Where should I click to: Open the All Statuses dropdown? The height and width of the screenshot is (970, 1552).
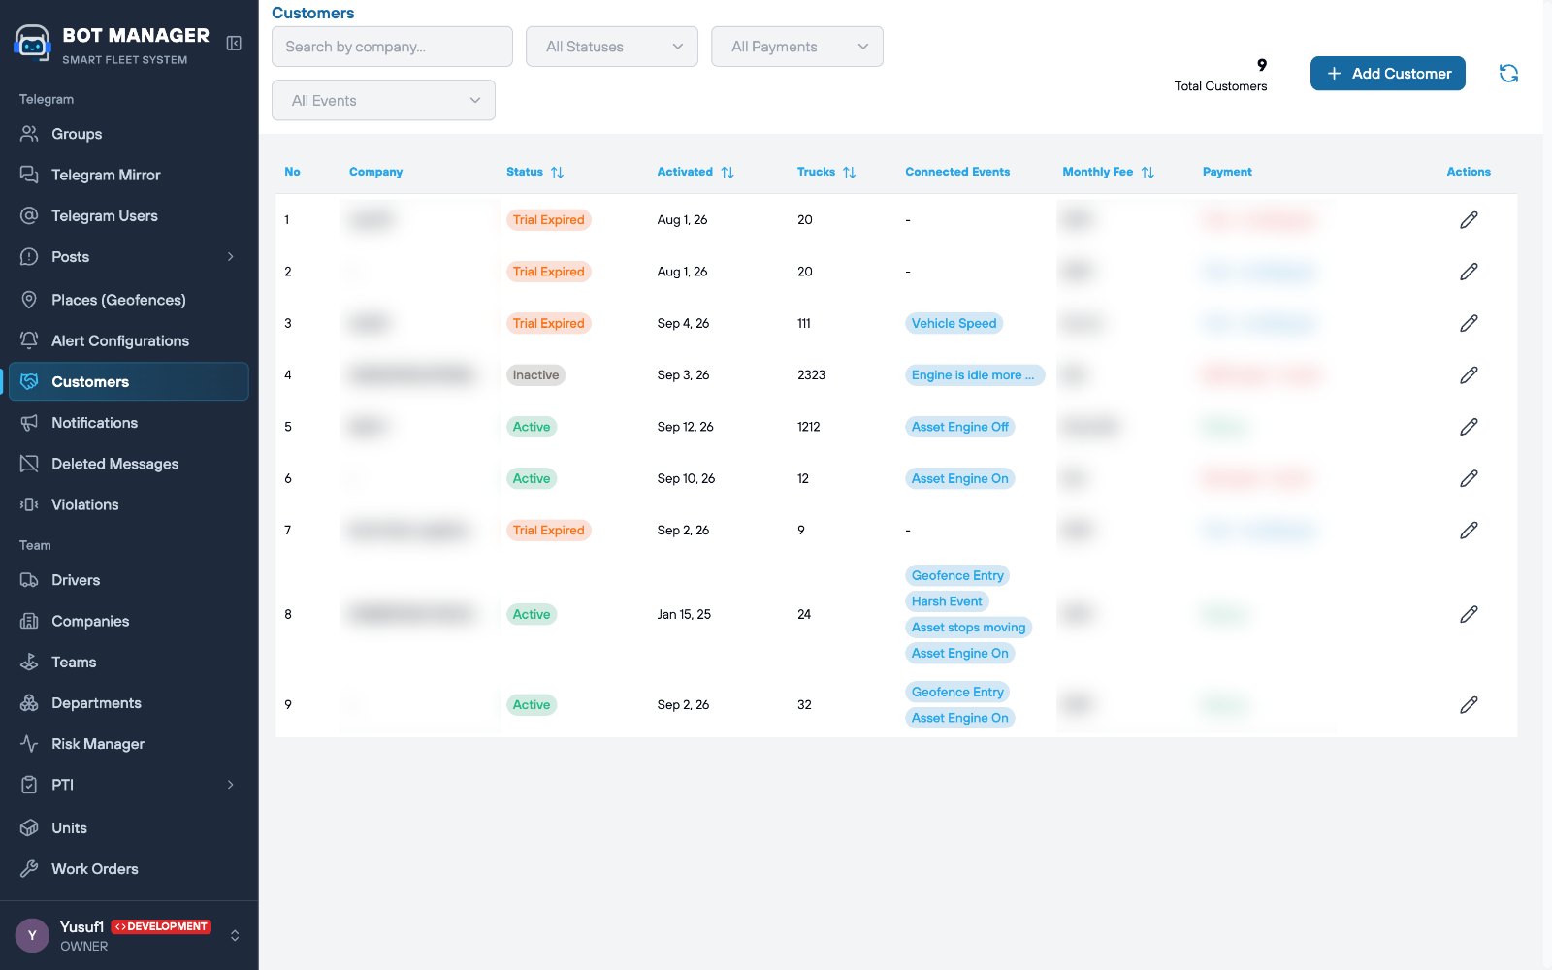[612, 47]
